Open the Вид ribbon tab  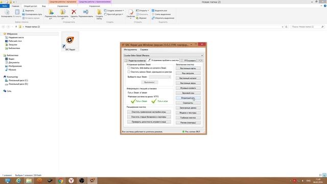(44, 6)
